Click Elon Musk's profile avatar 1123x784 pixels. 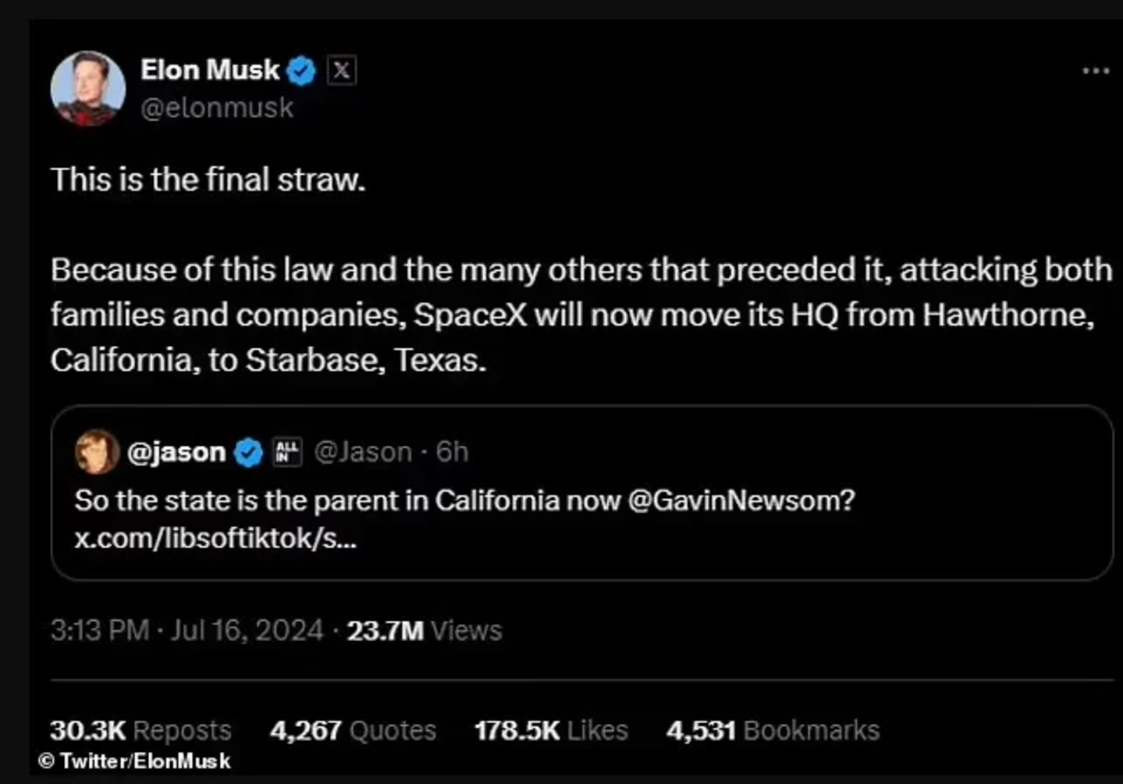[87, 87]
